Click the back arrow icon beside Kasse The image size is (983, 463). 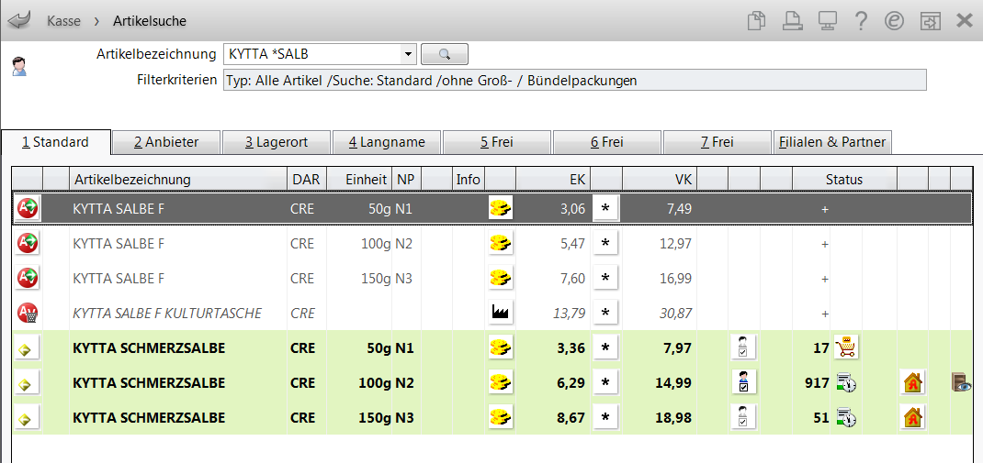point(18,21)
